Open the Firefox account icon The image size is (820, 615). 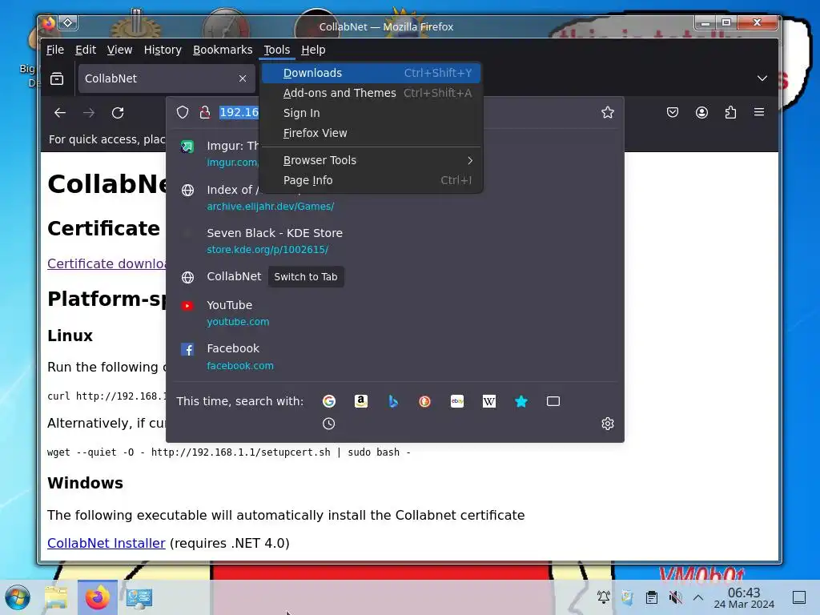[701, 112]
